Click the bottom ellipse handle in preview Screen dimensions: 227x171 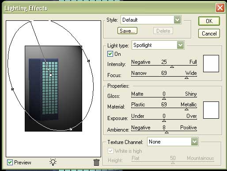(x=71, y=129)
